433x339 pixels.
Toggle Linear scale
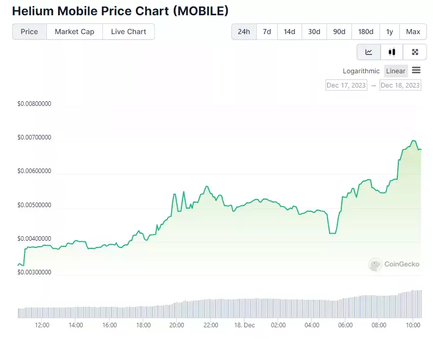395,71
